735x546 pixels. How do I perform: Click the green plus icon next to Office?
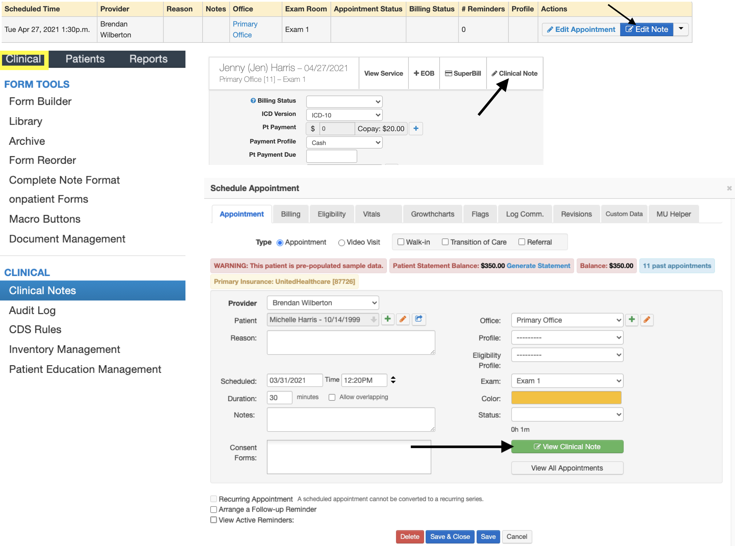point(632,320)
